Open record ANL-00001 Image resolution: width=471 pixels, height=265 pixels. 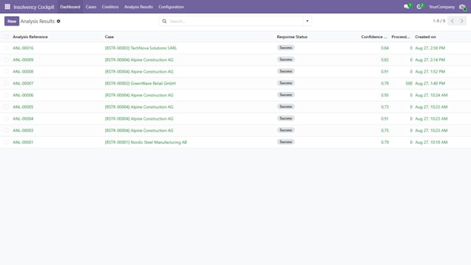pos(23,143)
